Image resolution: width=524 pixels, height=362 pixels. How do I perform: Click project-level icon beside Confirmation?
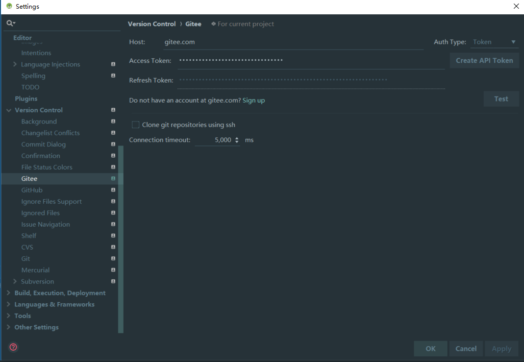click(113, 156)
